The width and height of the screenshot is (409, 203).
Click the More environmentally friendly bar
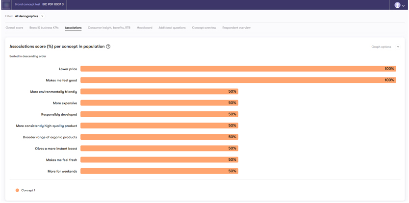coord(159,92)
